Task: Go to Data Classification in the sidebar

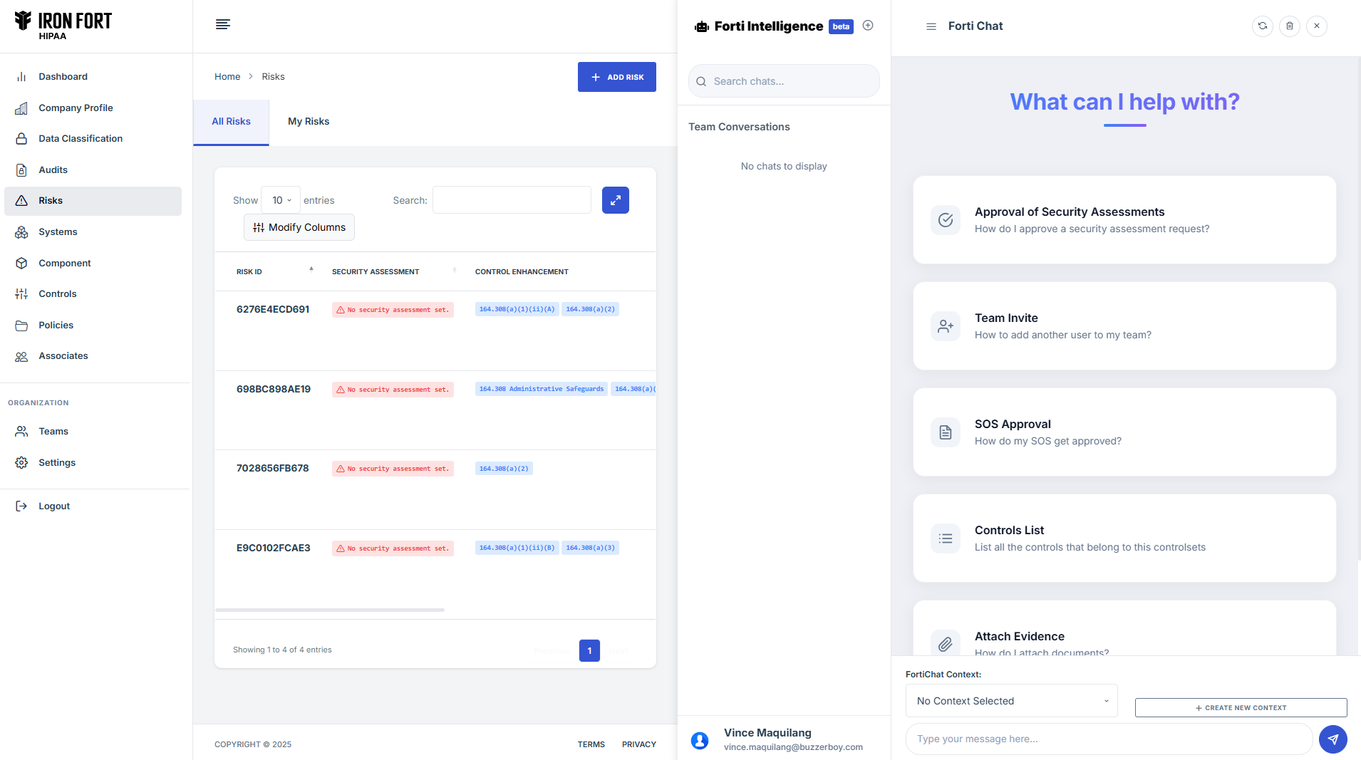Action: pos(80,139)
